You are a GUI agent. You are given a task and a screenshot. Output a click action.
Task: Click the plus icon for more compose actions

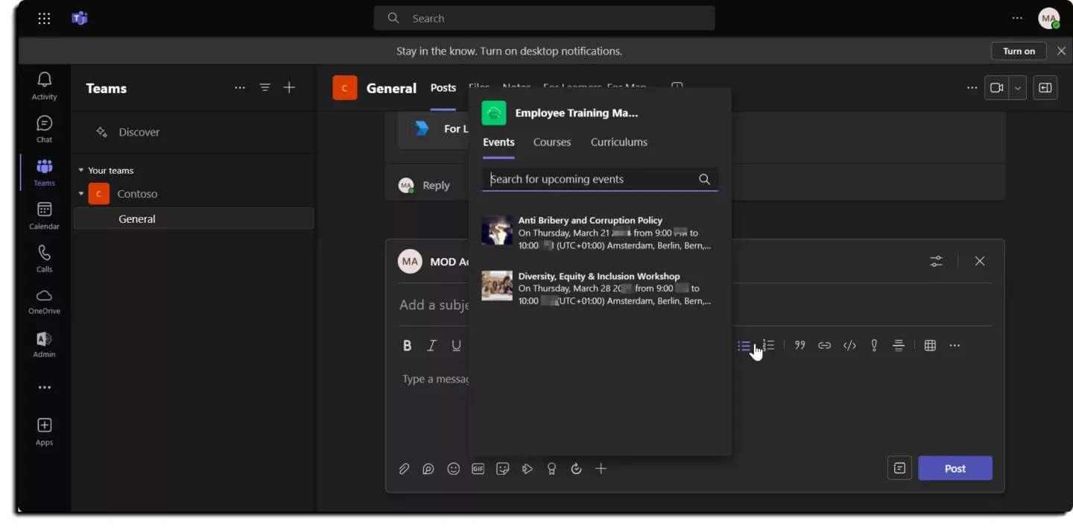601,469
